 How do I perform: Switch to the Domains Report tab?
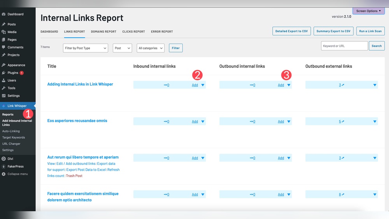point(103,32)
